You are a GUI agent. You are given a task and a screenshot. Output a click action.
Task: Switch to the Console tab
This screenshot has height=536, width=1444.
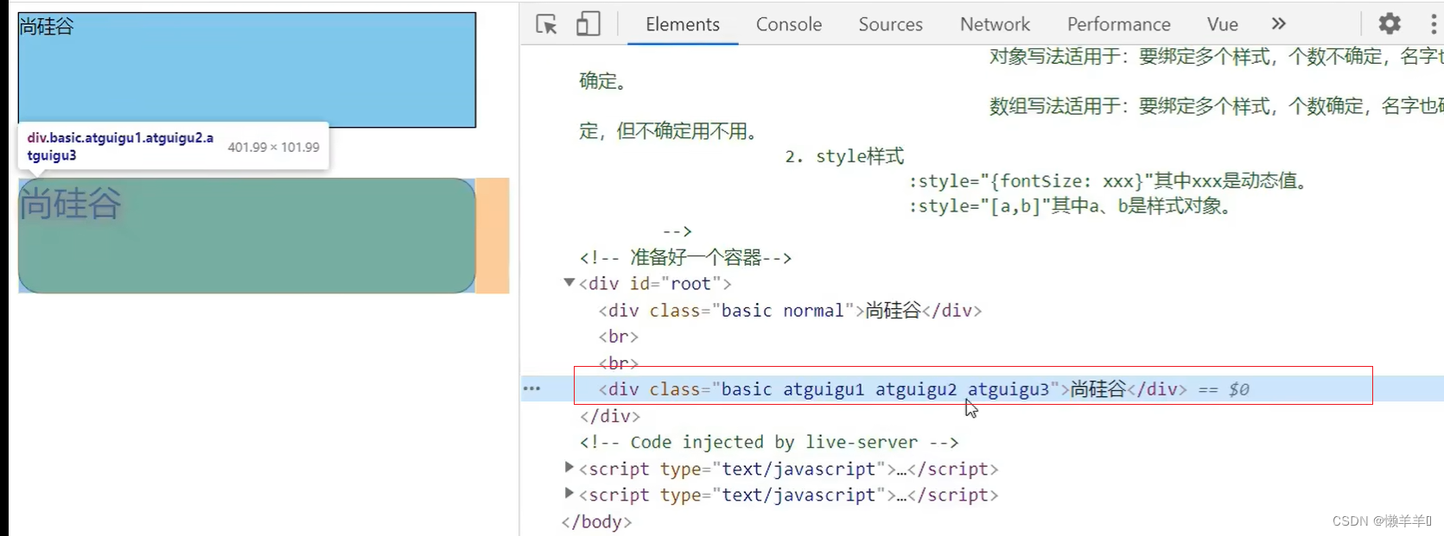788,24
